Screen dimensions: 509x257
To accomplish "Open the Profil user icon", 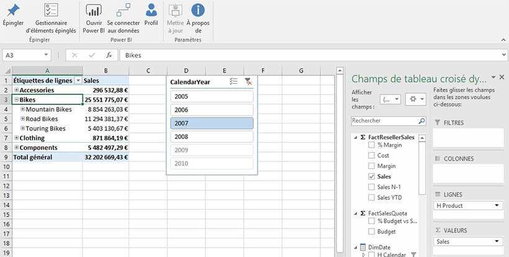I will [151, 11].
